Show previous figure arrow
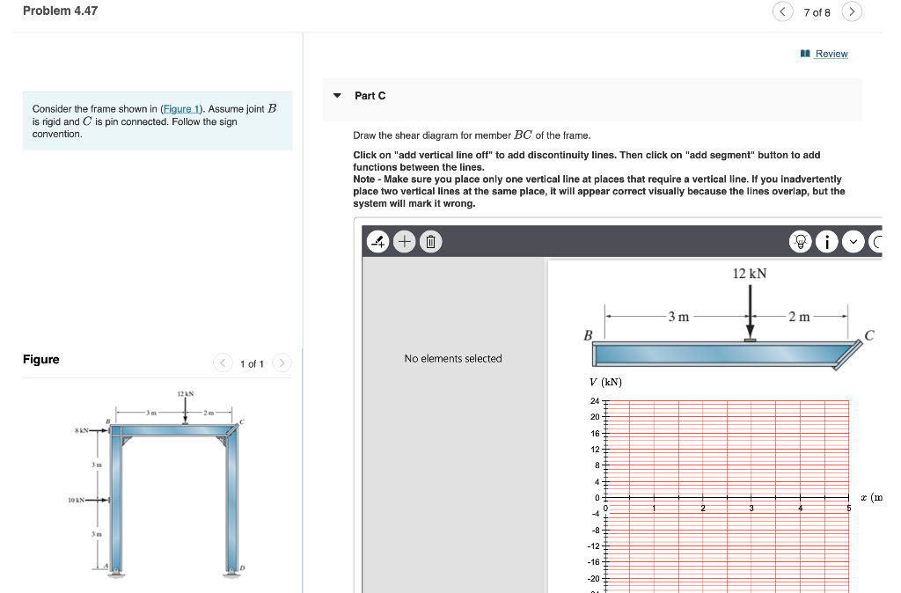 click(223, 363)
